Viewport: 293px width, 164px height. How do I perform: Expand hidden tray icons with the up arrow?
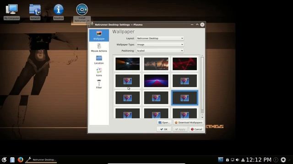click(x=243, y=160)
